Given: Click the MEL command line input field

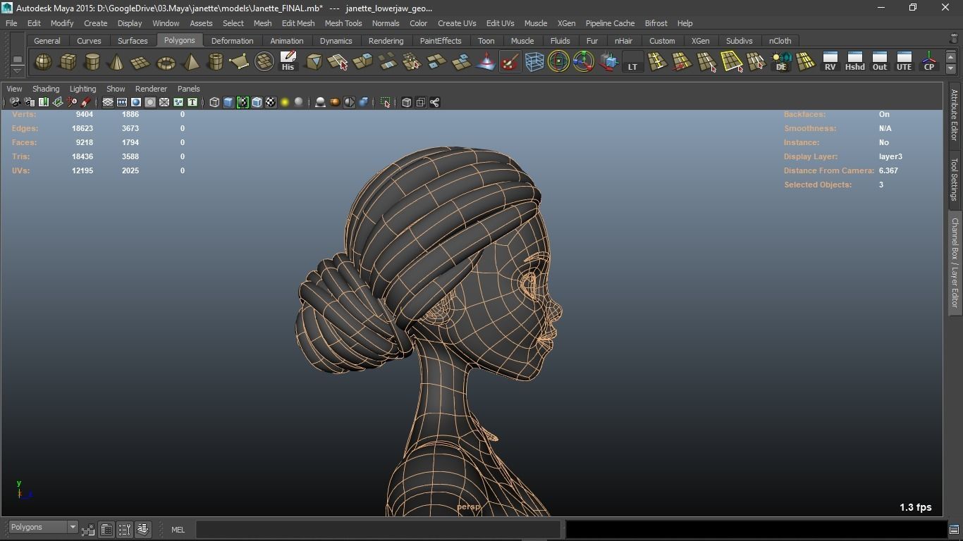Looking at the screenshot, I should point(378,529).
